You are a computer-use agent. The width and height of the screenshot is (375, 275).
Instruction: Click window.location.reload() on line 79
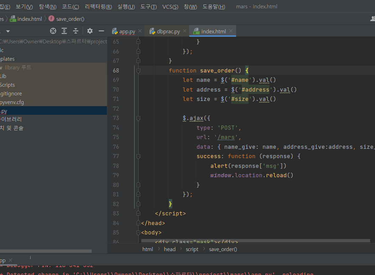coord(252,175)
